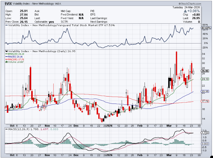This screenshot has height=158, width=213.
Task: Click the 'Mkt Cap:' label
Action: pos(66,11)
